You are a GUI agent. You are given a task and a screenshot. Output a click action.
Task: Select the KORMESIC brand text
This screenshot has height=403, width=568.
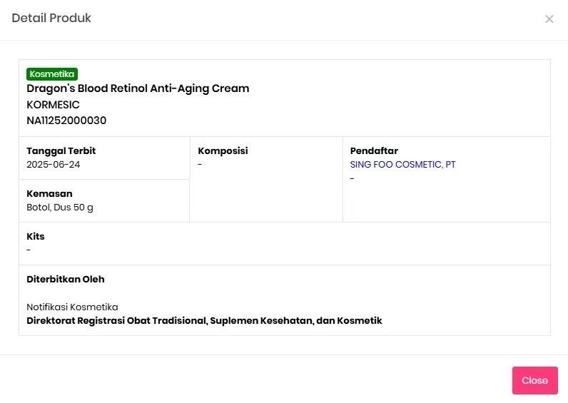(53, 105)
